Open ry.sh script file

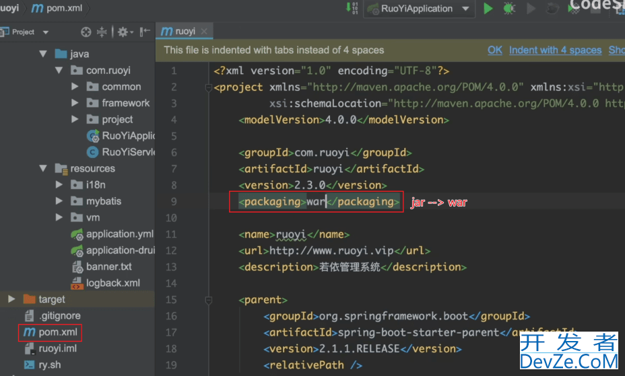42,365
